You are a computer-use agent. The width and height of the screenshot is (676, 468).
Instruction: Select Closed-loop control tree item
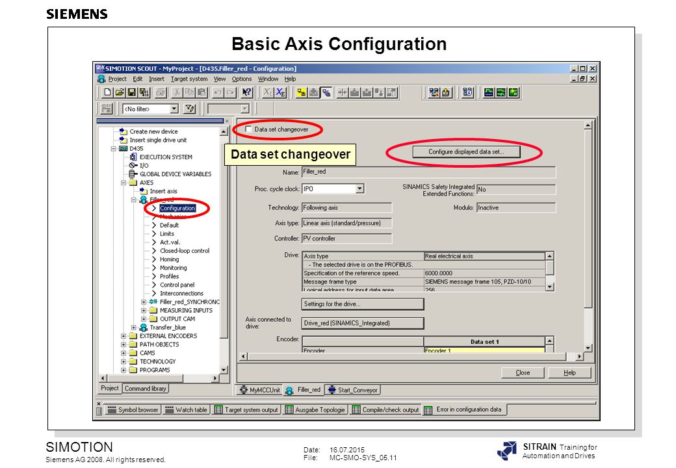[x=185, y=251]
